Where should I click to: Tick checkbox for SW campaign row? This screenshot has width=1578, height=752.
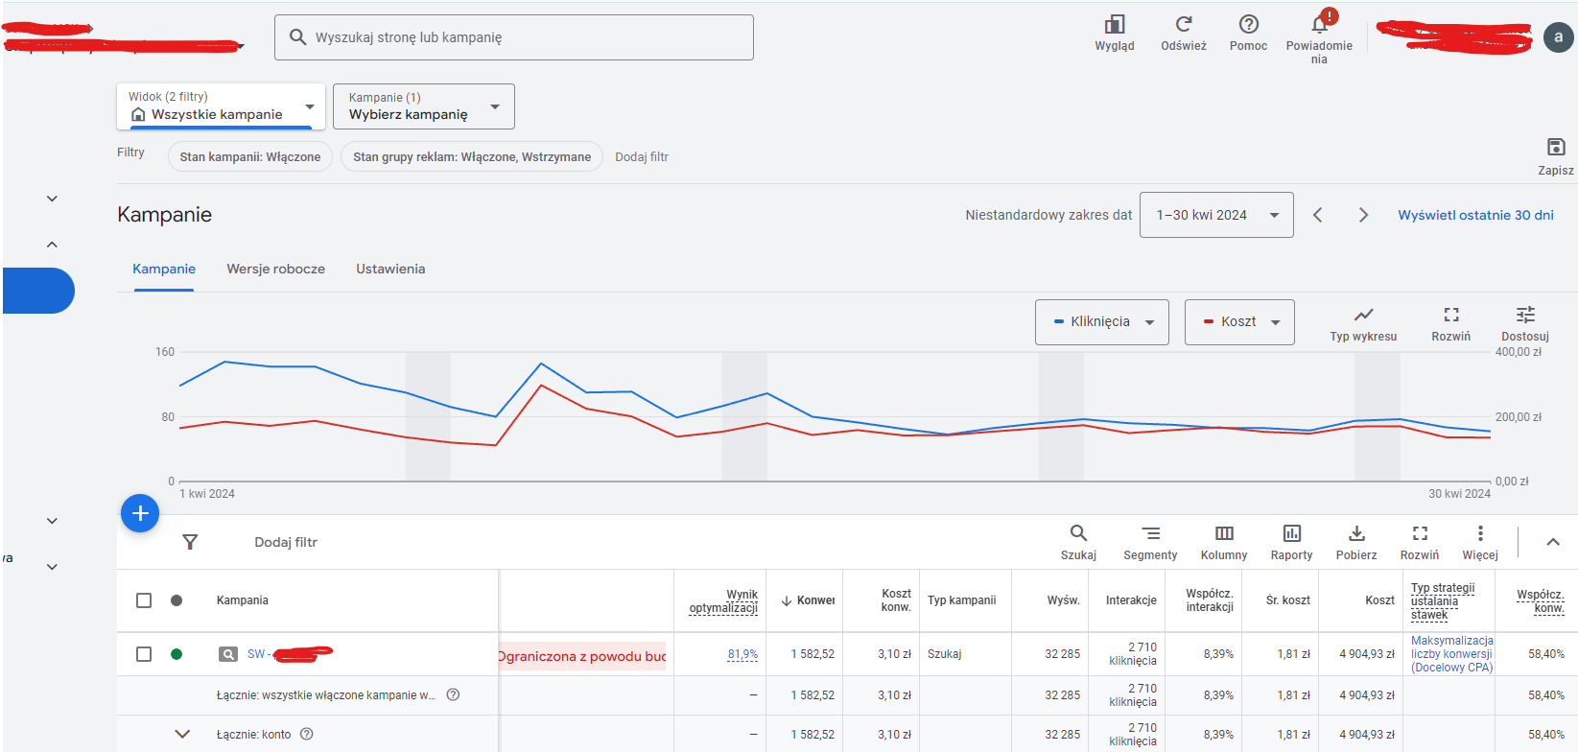click(x=144, y=654)
